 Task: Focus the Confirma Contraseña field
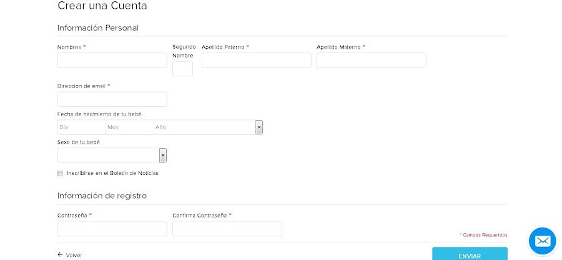pyautogui.click(x=227, y=229)
